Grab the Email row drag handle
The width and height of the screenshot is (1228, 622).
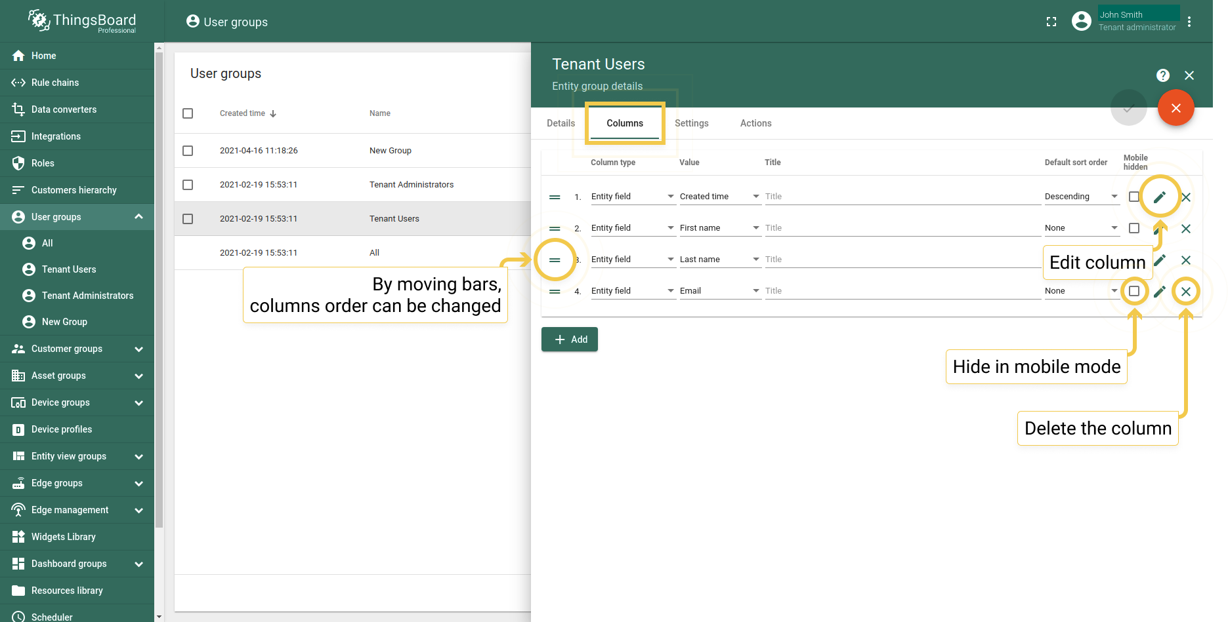(555, 291)
